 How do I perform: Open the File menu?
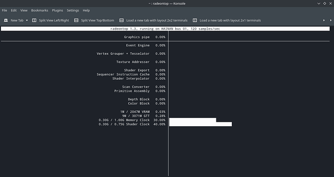pos(4,10)
